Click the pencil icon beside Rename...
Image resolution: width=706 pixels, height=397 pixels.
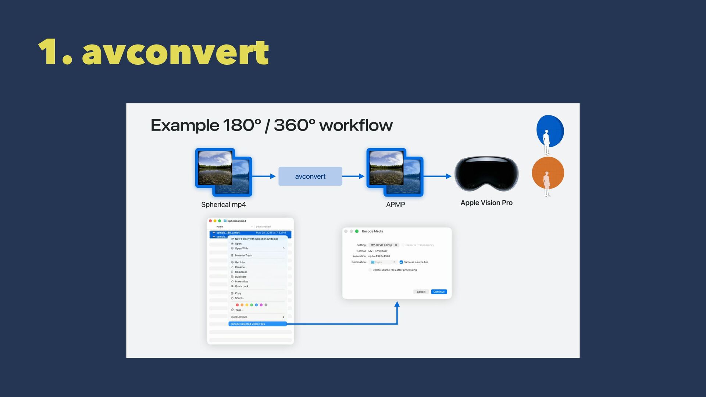pos(232,267)
